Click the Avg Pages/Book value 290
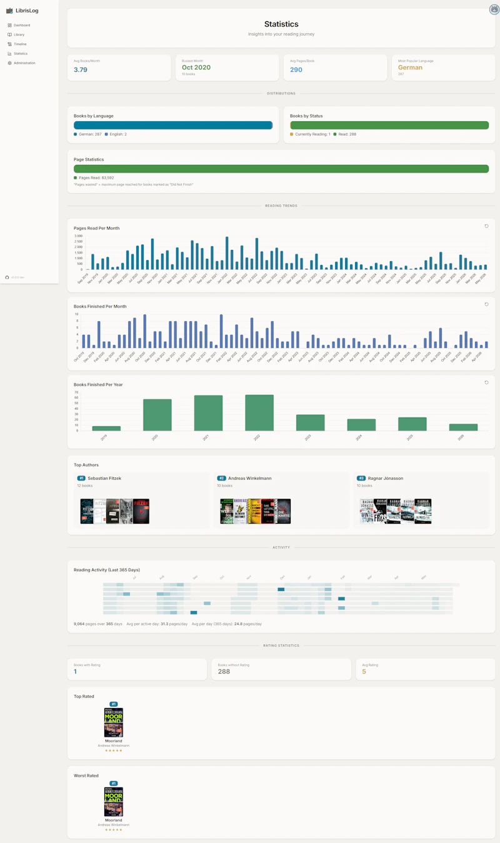This screenshot has width=500, height=843. tap(296, 69)
